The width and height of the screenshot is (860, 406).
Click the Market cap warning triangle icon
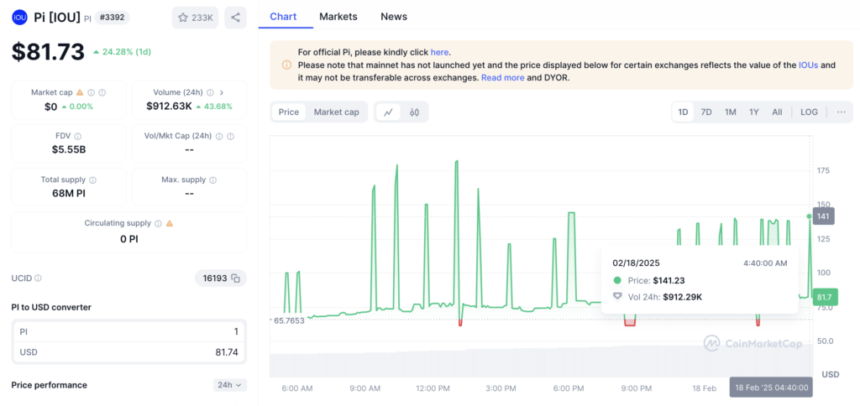pyautogui.click(x=80, y=92)
